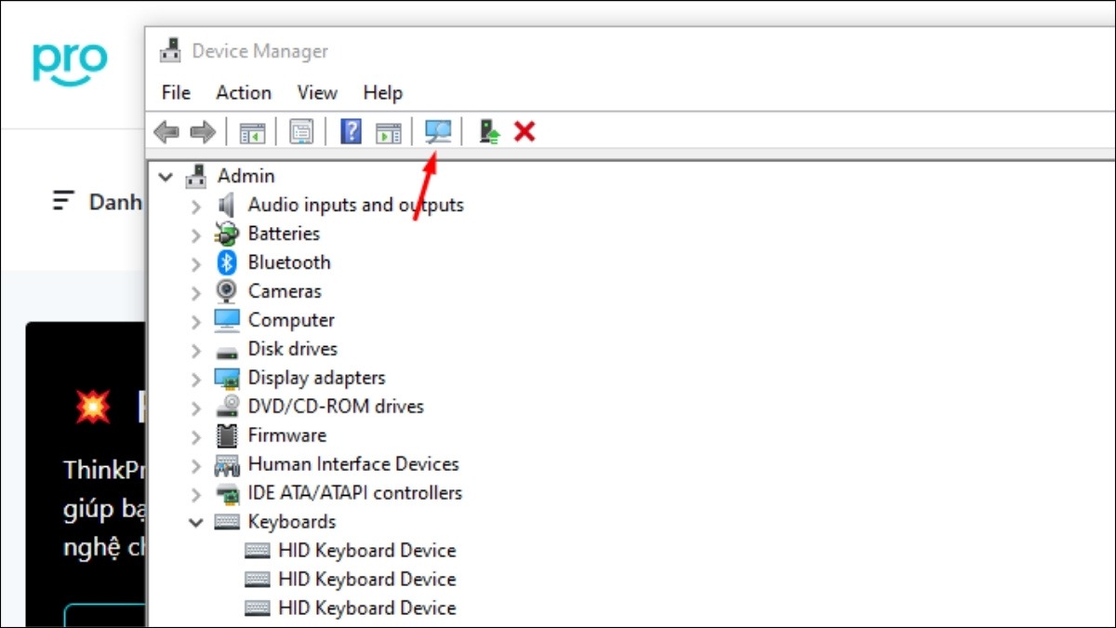Click the keyboard icon beside Keyboards
The image size is (1116, 628).
(x=226, y=522)
